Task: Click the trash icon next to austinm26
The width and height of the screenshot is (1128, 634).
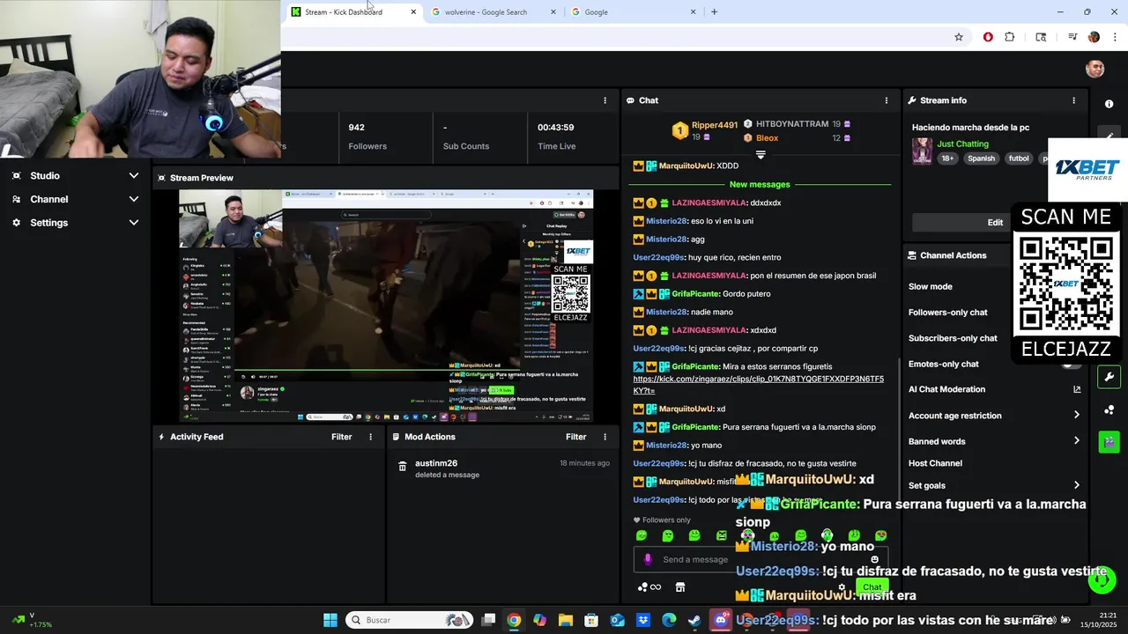Action: click(x=403, y=467)
